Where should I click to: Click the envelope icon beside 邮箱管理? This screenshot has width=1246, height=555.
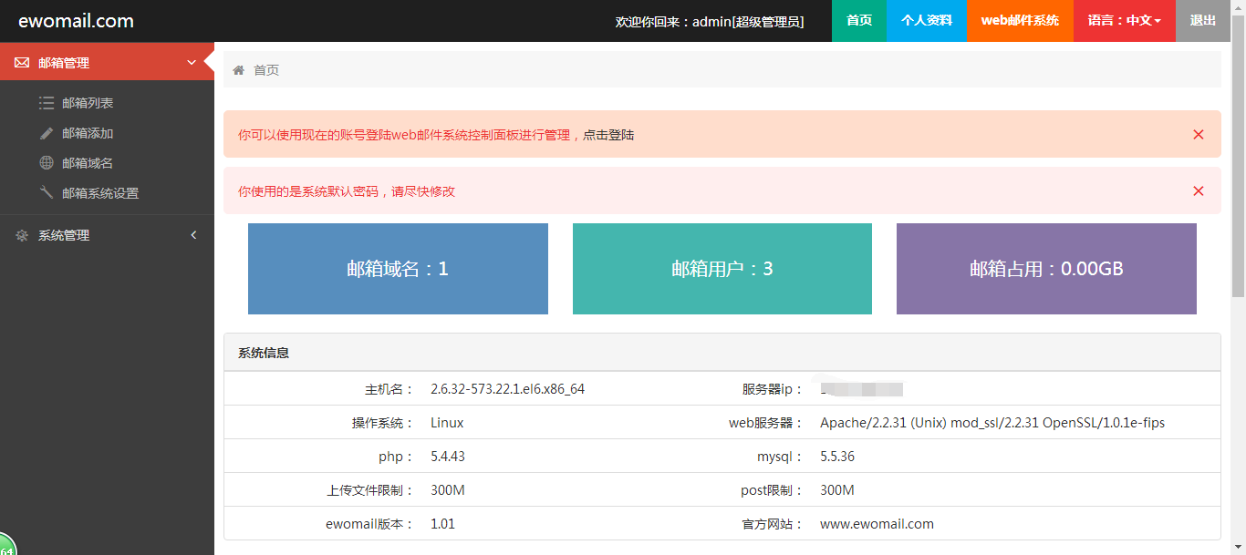22,62
